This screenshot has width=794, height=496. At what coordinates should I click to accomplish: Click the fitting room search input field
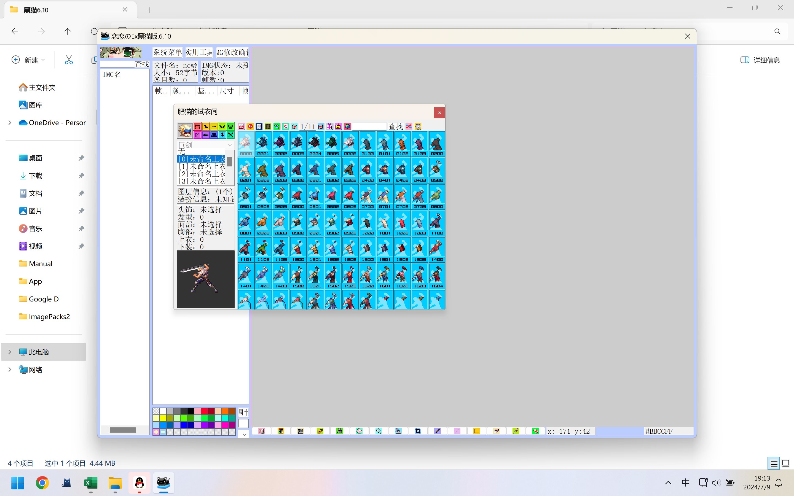369,127
